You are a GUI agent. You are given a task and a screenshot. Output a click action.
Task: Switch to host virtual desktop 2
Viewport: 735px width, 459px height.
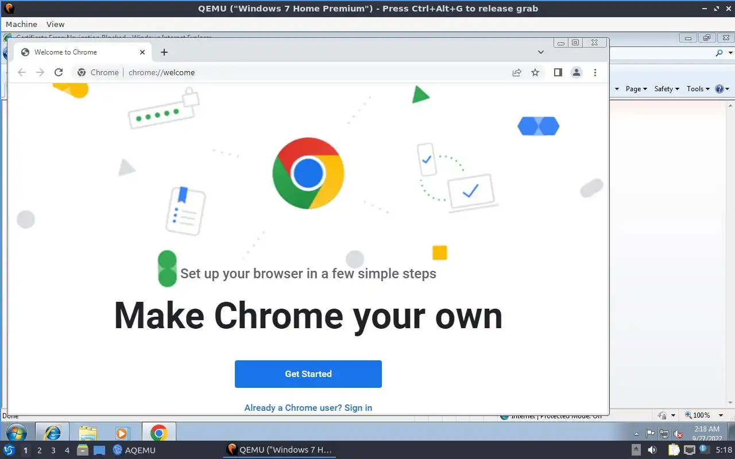click(39, 450)
